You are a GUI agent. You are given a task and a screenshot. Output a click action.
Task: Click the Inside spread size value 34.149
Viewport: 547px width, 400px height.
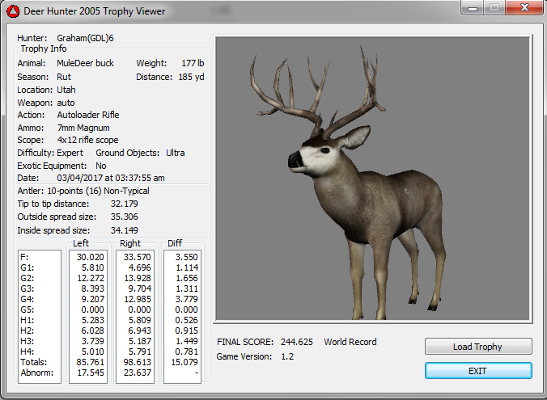(x=124, y=229)
